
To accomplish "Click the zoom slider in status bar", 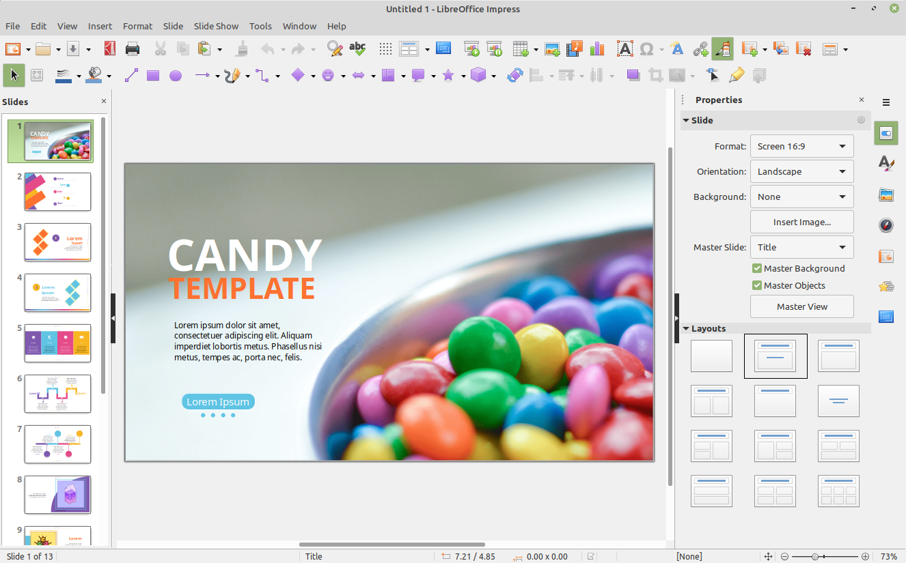I will (x=814, y=556).
